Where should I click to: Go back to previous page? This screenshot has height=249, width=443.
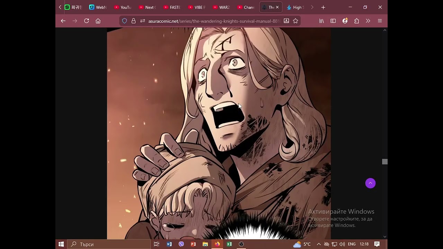point(63,21)
